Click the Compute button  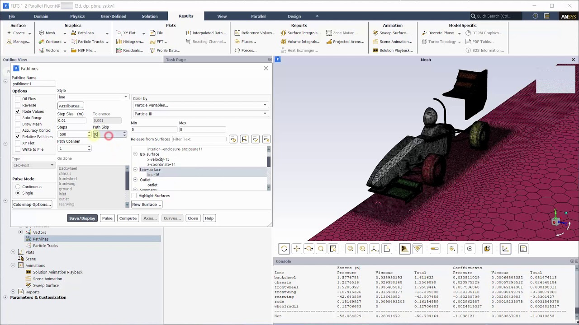pyautogui.click(x=128, y=218)
